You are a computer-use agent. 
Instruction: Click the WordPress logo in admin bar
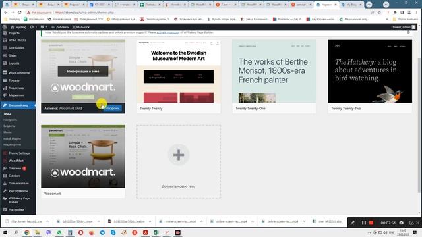[5, 27]
